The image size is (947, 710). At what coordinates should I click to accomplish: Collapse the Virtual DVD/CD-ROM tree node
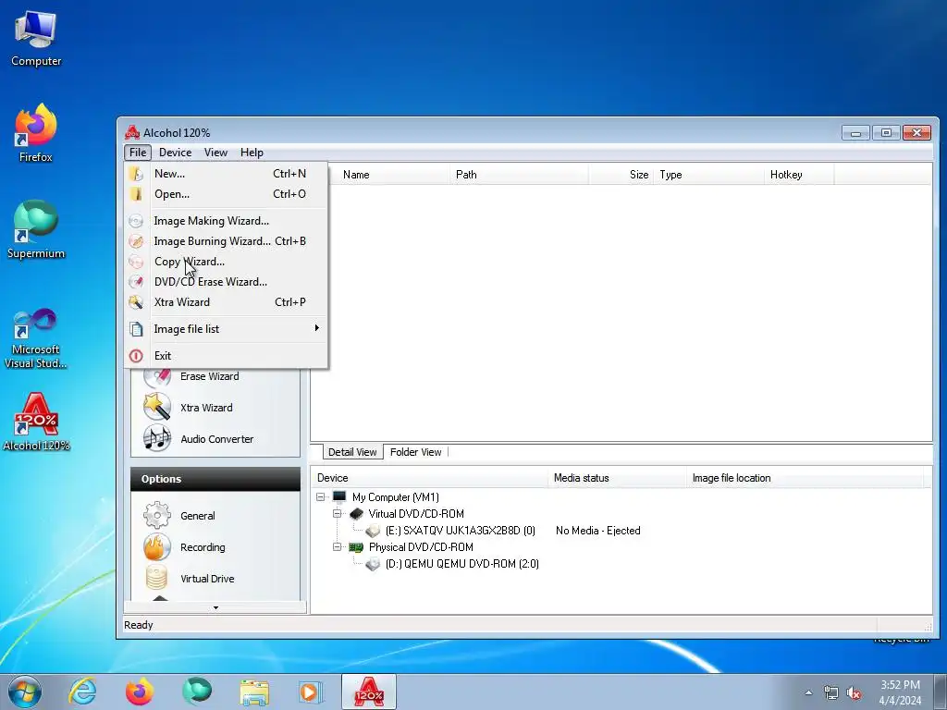pyautogui.click(x=337, y=514)
